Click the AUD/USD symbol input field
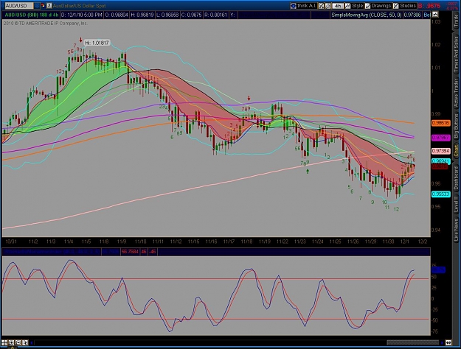 click(19, 6)
